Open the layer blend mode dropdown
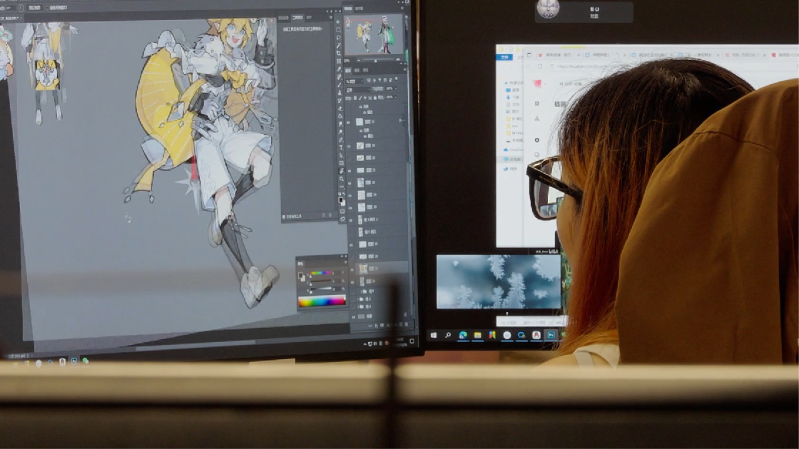The width and height of the screenshot is (799, 449). pyautogui.click(x=359, y=91)
